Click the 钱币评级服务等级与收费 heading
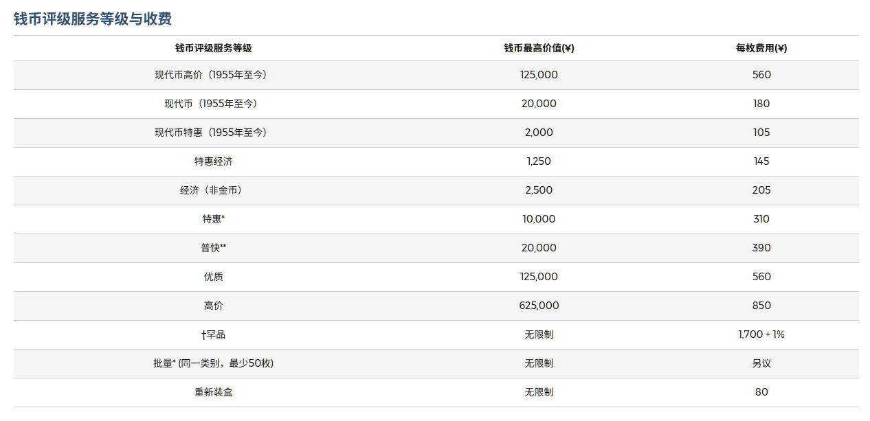The width and height of the screenshot is (870, 421). click(93, 19)
